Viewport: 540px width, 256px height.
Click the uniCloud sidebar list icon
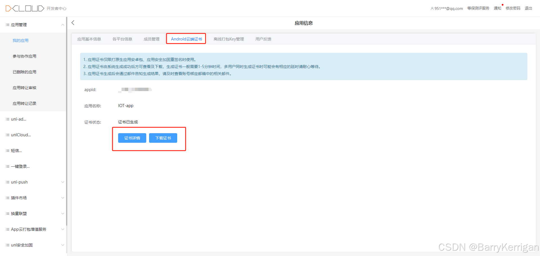[7, 135]
